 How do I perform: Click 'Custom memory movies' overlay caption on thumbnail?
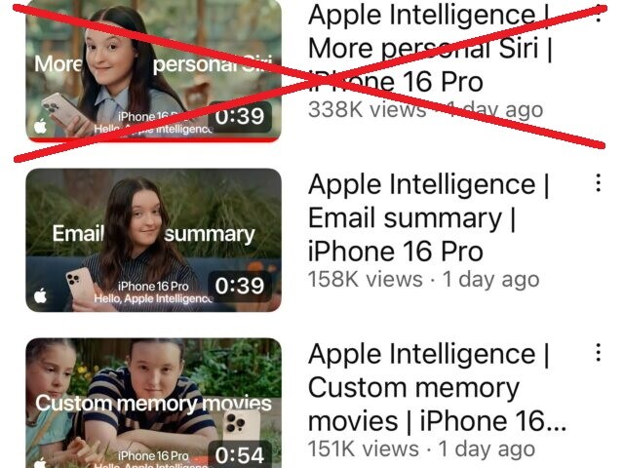pos(154,403)
